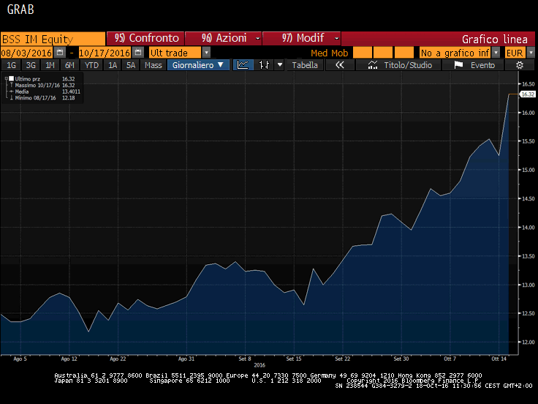Select the line chart type icon
This screenshot has height=404, width=538.
pos(243,65)
